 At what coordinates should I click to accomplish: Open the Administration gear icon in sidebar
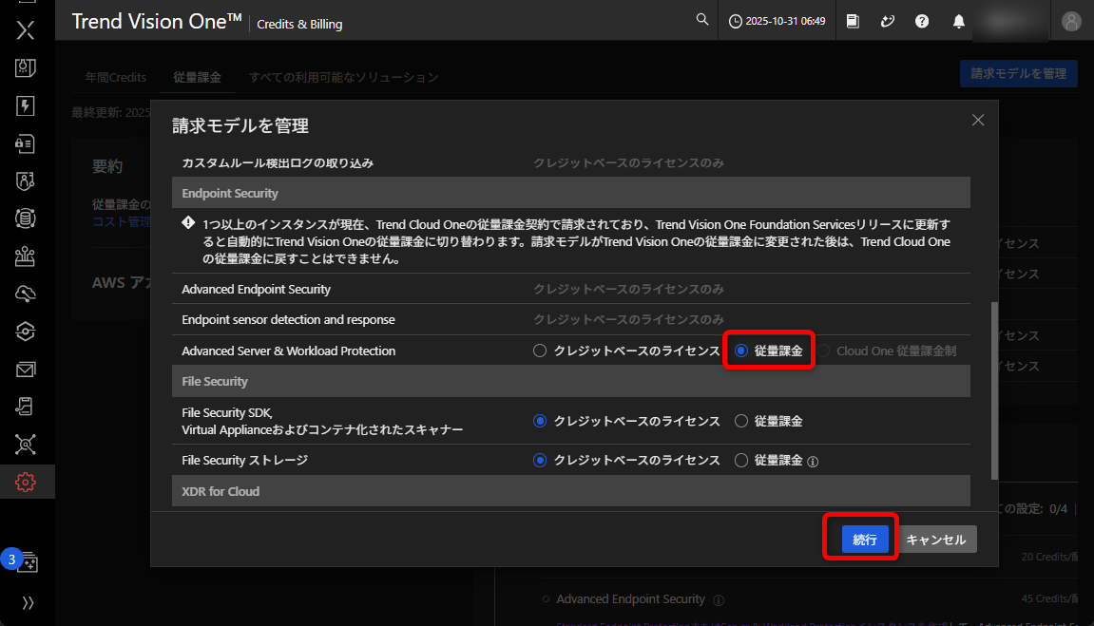[x=25, y=482]
